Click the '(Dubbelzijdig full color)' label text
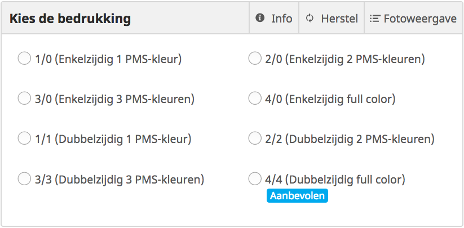Screen dimensions: 464x228 coord(345,180)
